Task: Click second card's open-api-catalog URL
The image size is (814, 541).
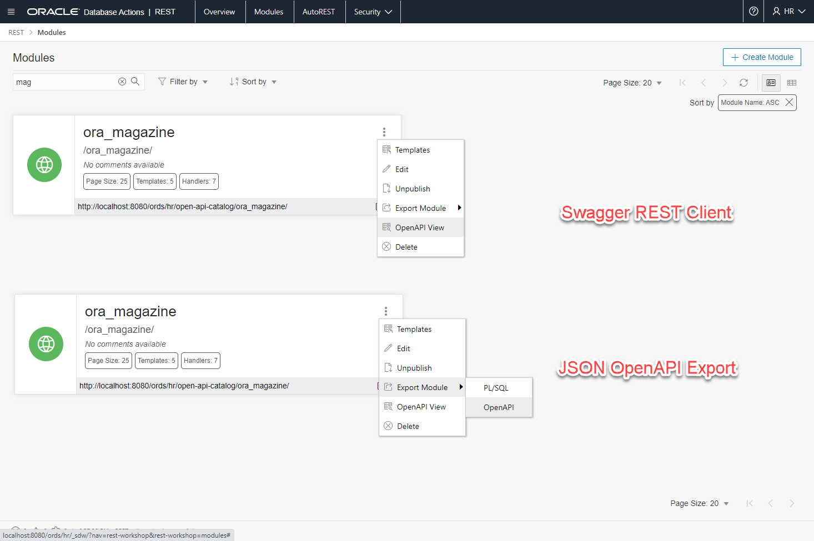Action: tap(184, 386)
